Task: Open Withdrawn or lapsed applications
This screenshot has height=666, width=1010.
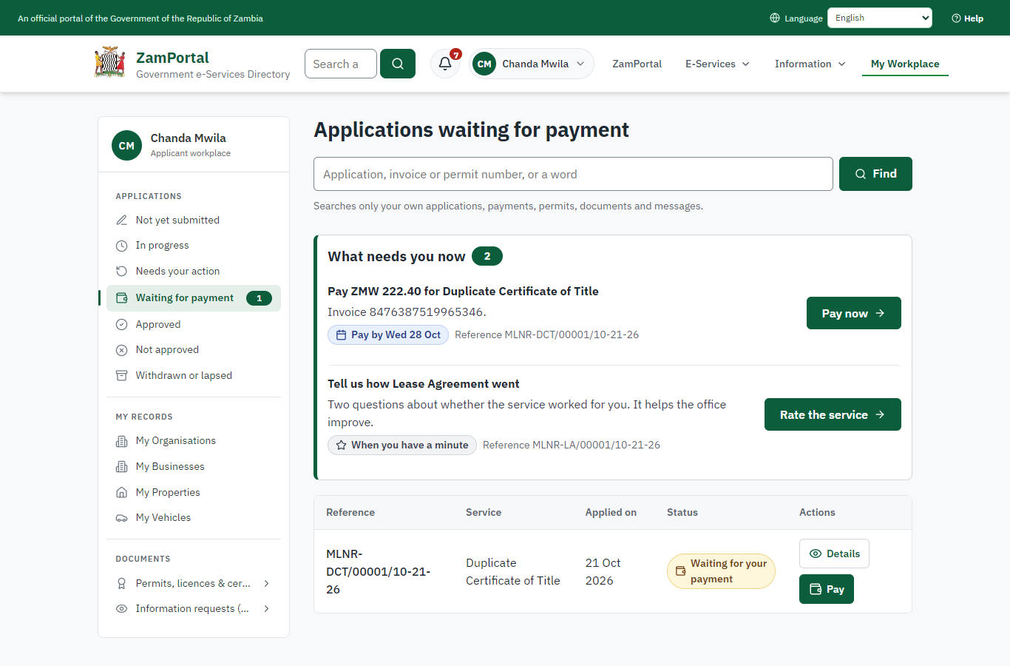Action: coord(194,376)
